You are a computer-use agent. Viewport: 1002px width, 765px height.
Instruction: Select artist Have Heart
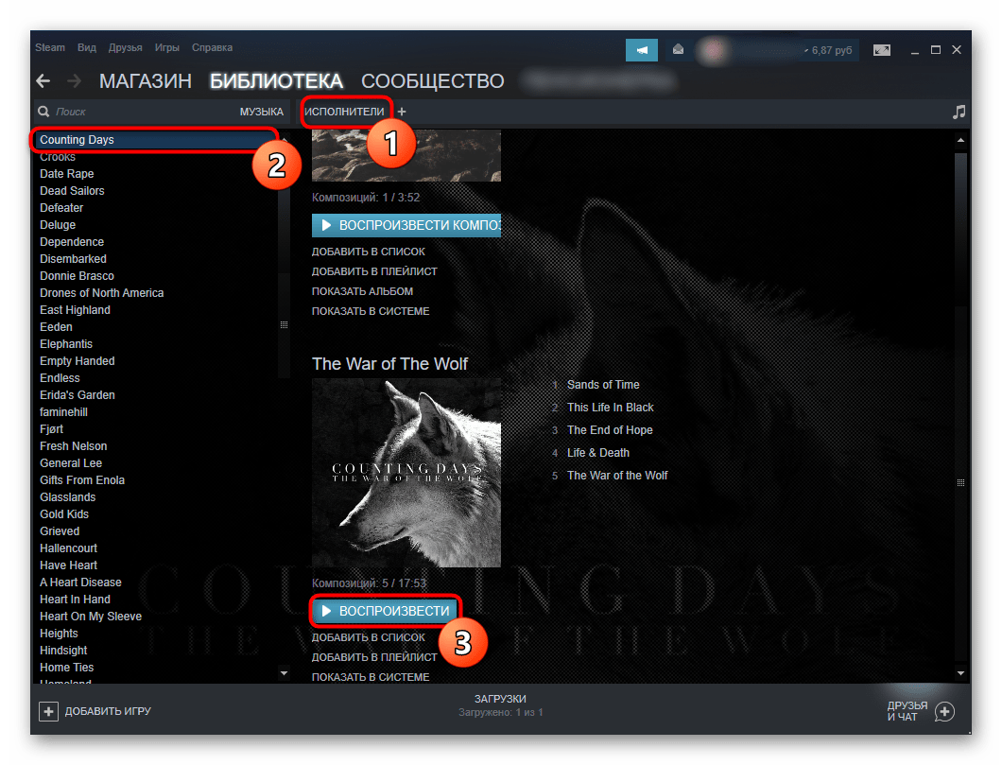coord(68,565)
